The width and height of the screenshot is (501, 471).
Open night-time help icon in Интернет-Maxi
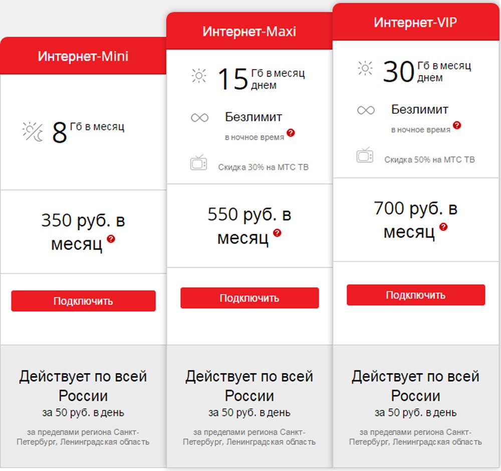tap(291, 133)
